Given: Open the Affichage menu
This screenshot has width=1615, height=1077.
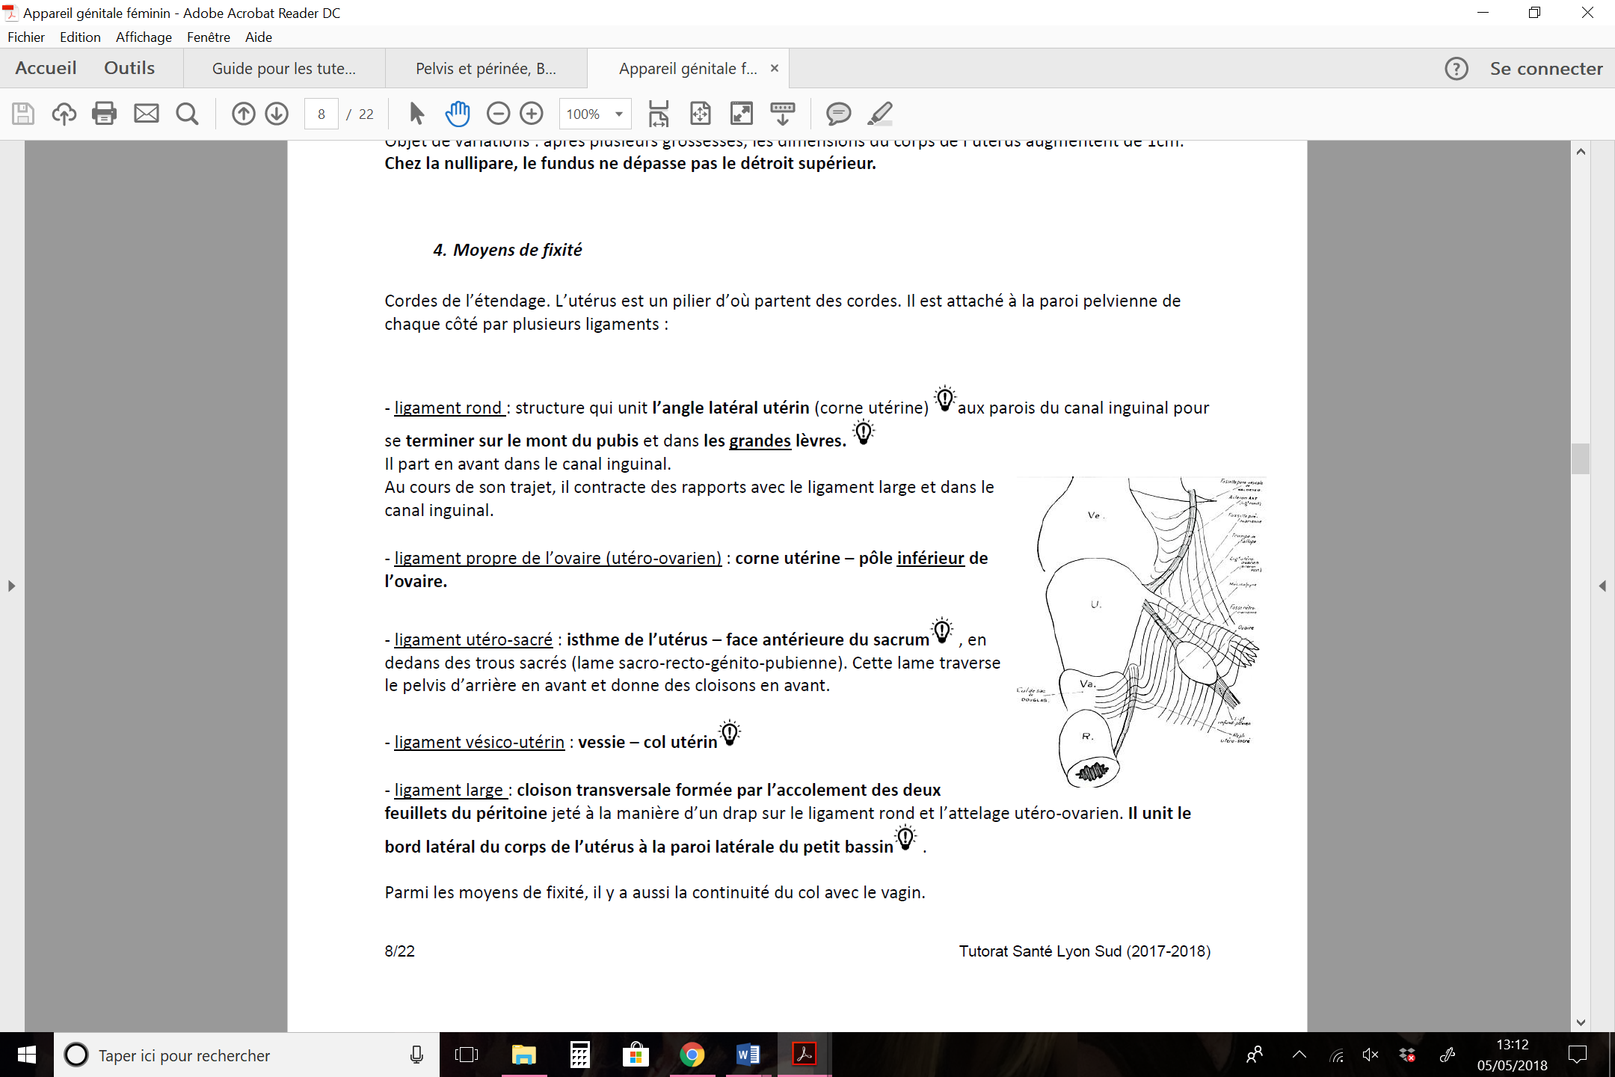Looking at the screenshot, I should 144,37.
